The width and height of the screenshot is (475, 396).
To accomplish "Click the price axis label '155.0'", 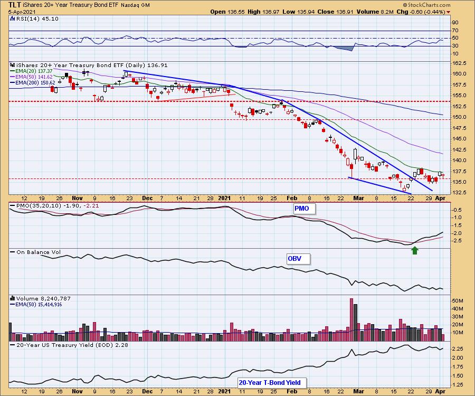I will tap(460, 95).
